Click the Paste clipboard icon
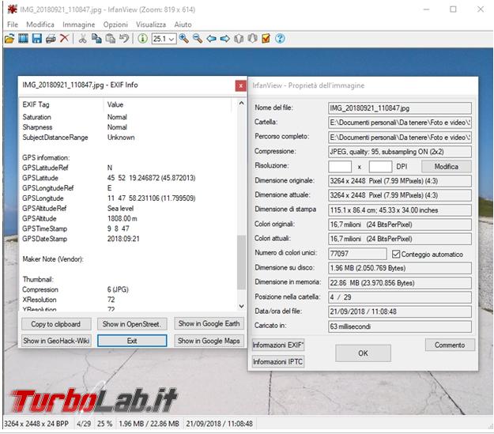 (x=111, y=39)
